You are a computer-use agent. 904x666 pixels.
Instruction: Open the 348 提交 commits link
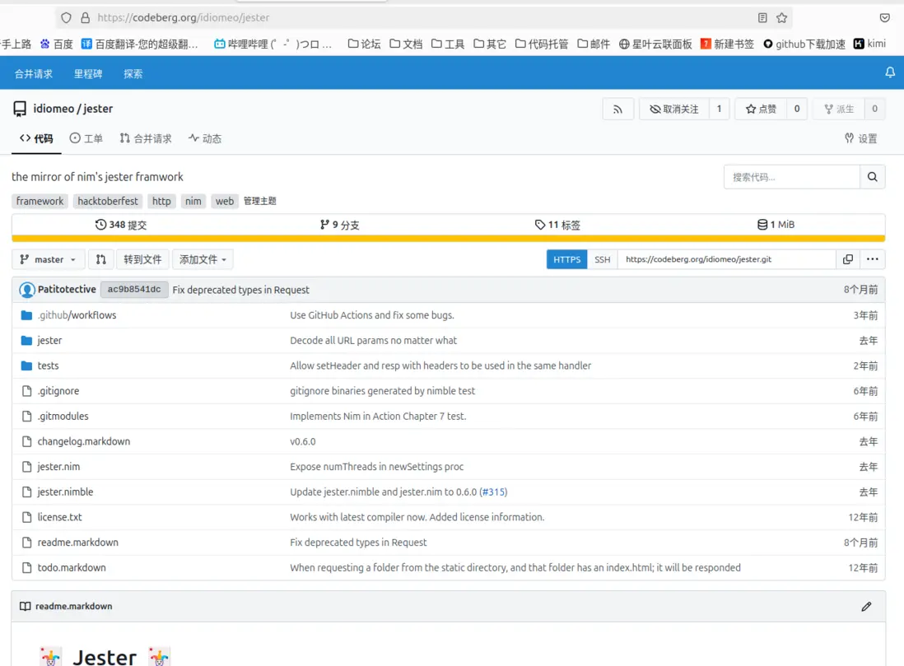[x=121, y=225]
